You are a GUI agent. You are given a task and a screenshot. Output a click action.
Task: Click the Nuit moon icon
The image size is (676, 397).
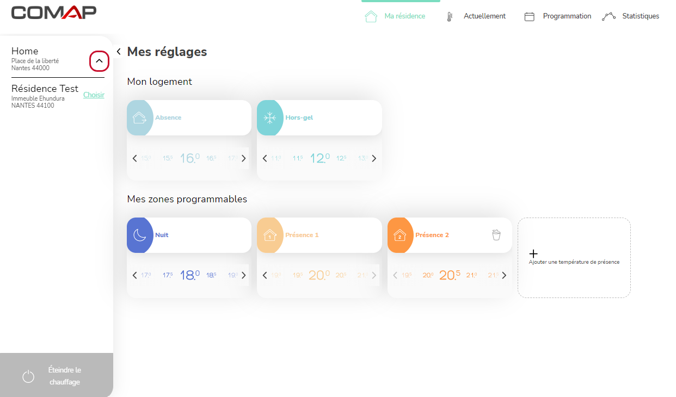140,235
